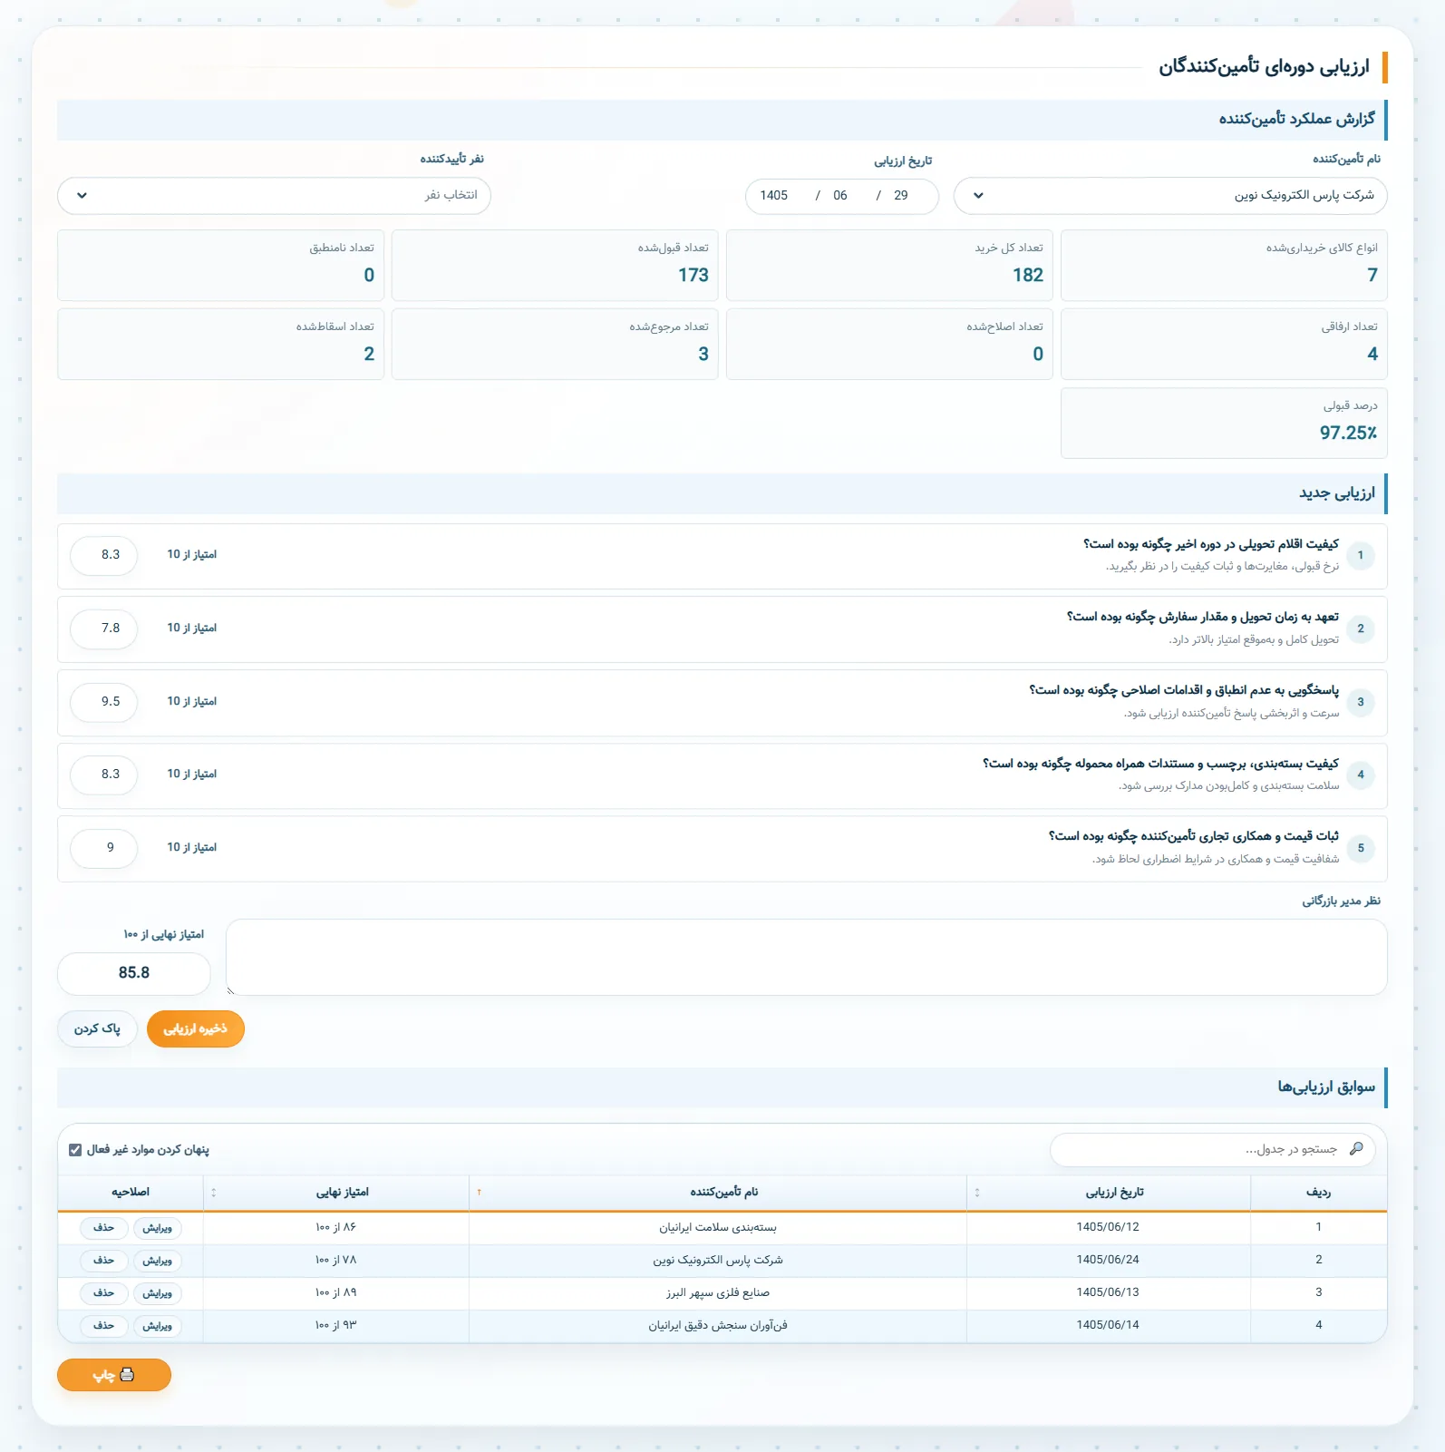Click the score cell ۹۳ از ۱۰۰
The image size is (1445, 1452).
pyautogui.click(x=336, y=1326)
